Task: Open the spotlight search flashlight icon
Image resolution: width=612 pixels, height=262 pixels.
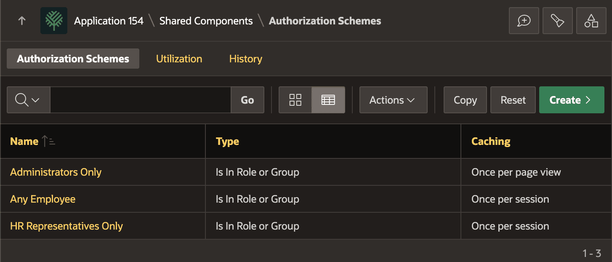Action: click(x=558, y=21)
